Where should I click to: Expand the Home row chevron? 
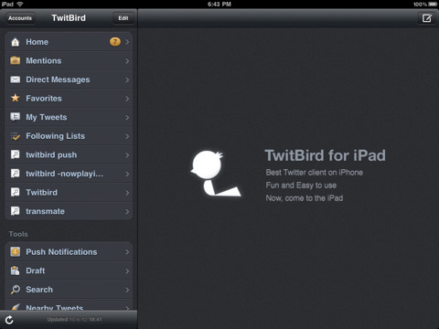(127, 42)
